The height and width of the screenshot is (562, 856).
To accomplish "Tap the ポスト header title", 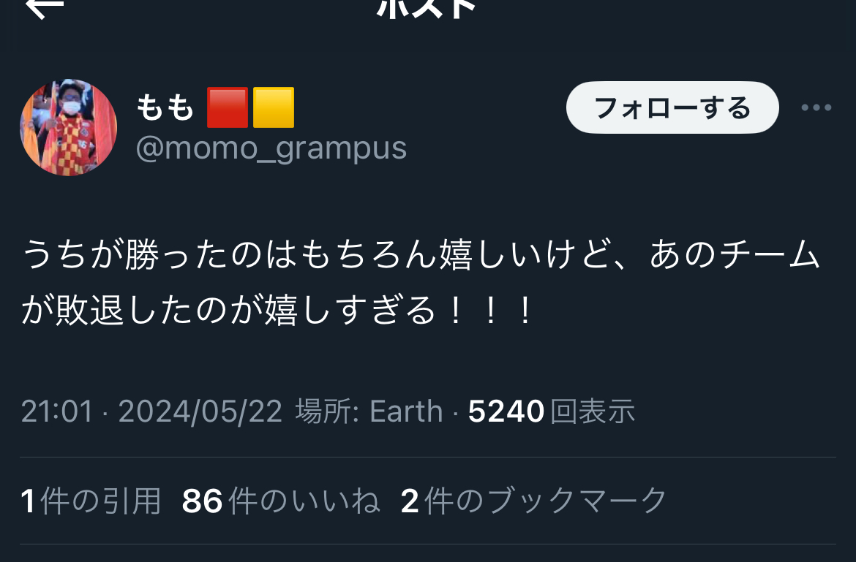I will (427, 7).
